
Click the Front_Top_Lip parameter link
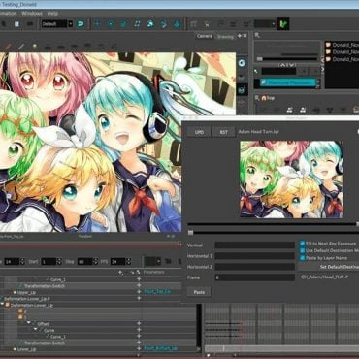pyautogui.click(x=157, y=292)
